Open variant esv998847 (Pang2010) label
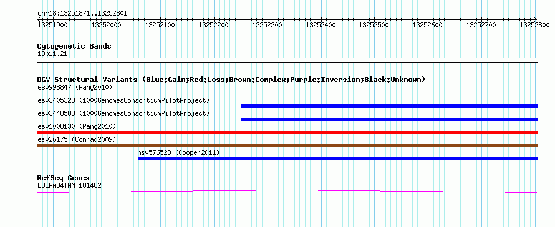The image size is (555, 227). point(75,87)
